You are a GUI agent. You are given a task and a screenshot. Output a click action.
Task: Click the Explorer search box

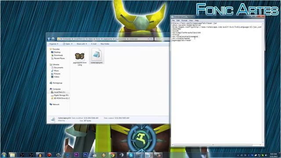click(162, 39)
